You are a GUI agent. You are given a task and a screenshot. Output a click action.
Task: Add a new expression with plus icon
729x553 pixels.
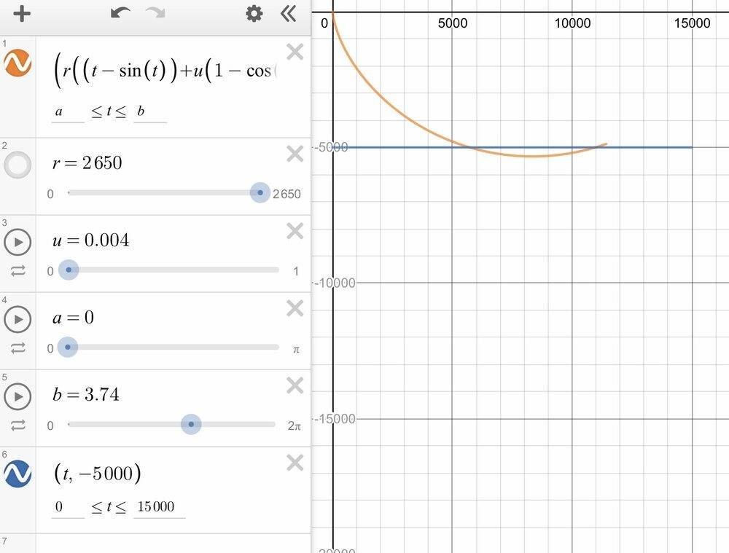(22, 13)
